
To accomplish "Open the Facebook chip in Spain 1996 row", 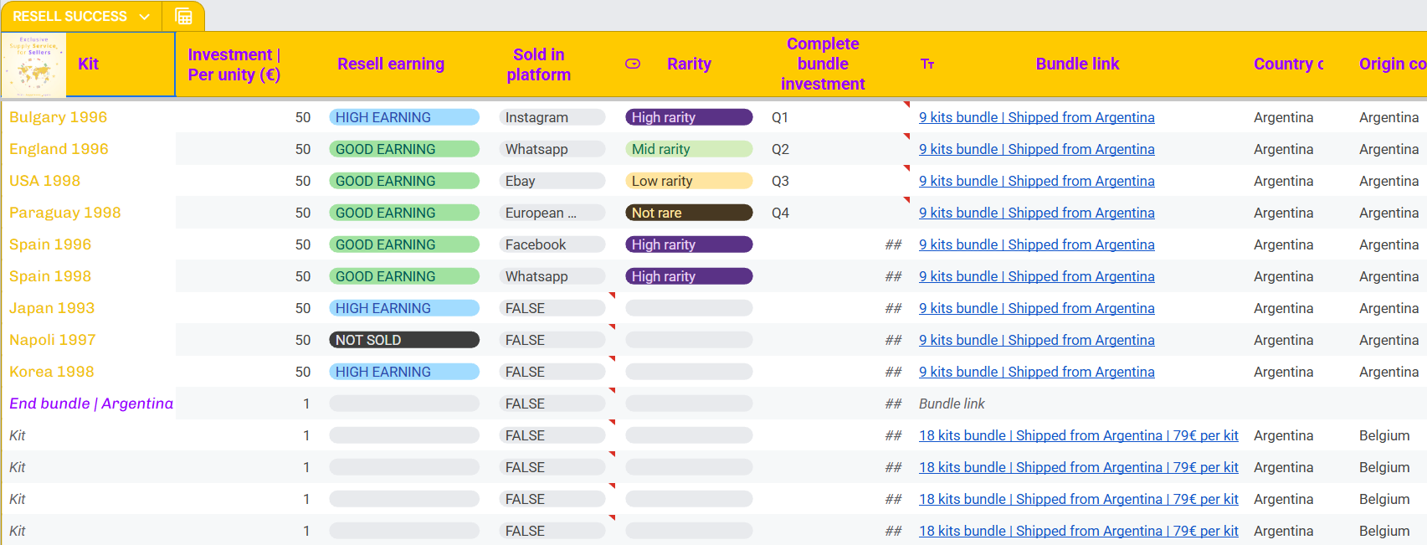I will (x=552, y=244).
